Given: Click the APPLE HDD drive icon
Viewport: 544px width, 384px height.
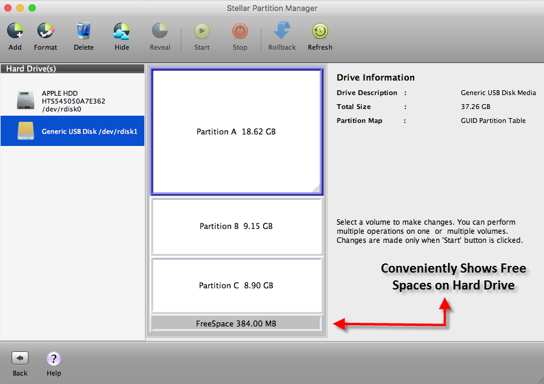Looking at the screenshot, I should pos(25,101).
